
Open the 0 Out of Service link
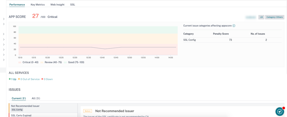tap(29, 79)
